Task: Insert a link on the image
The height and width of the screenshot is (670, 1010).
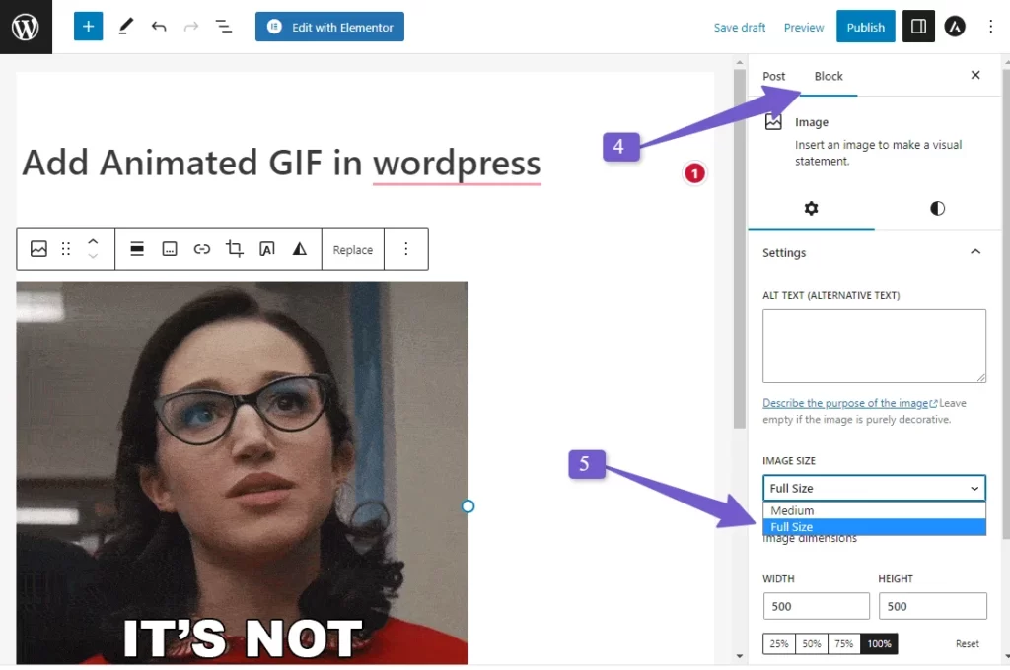Action: click(202, 249)
